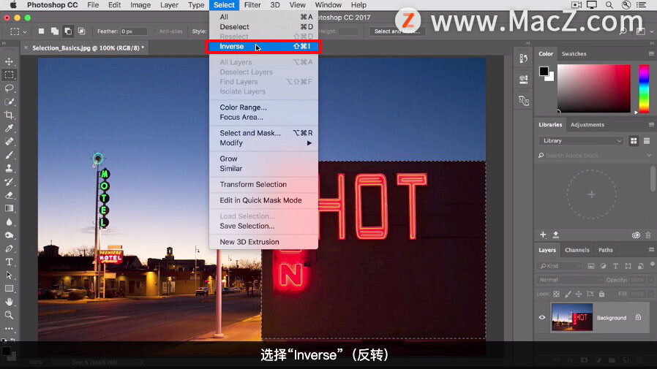Click the Intersect with selection icon
This screenshot has height=369, width=657.
pyautogui.click(x=81, y=31)
